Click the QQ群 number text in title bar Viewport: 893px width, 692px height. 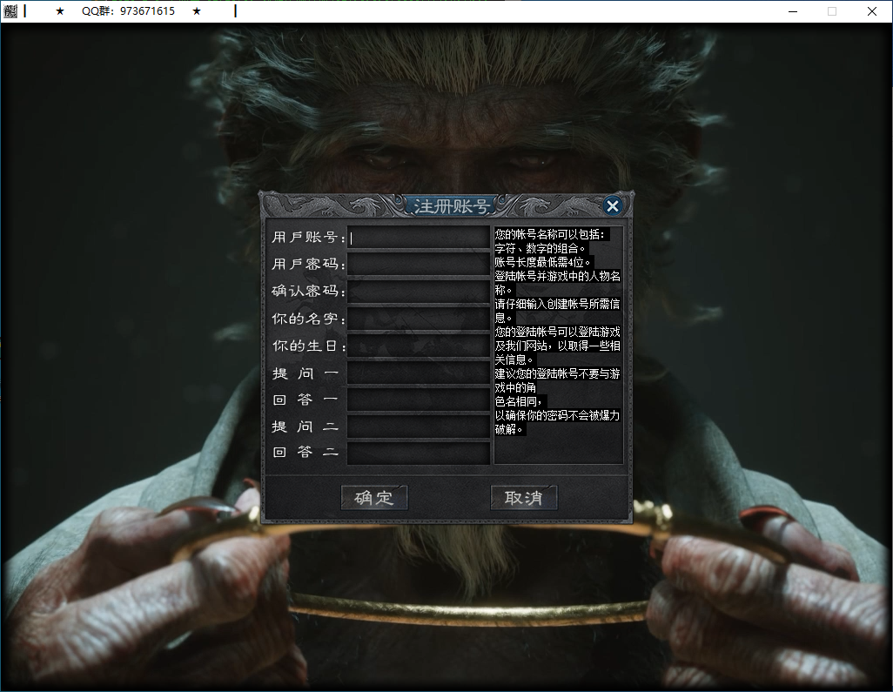pos(127,11)
